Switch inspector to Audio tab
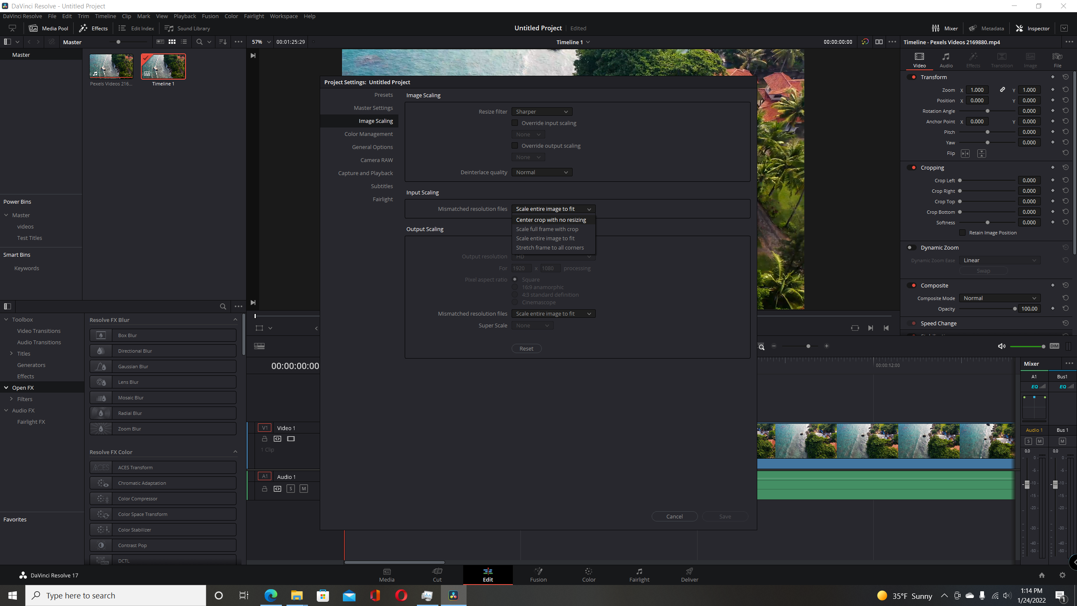This screenshot has width=1077, height=606. tap(946, 60)
